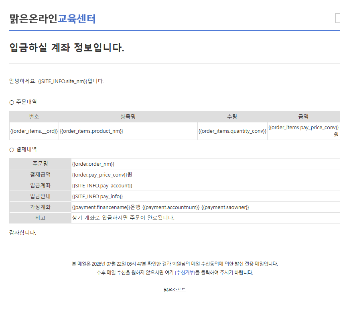Viewport: 349px width, 321px height.
Task: Open the [수신거부] unsubscribe link
Action: pos(185,272)
